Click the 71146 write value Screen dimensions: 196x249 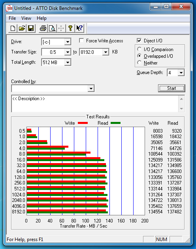click(156, 148)
